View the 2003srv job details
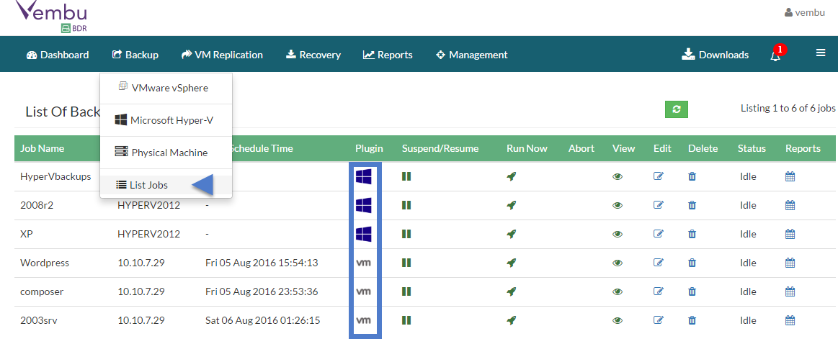 click(x=618, y=320)
